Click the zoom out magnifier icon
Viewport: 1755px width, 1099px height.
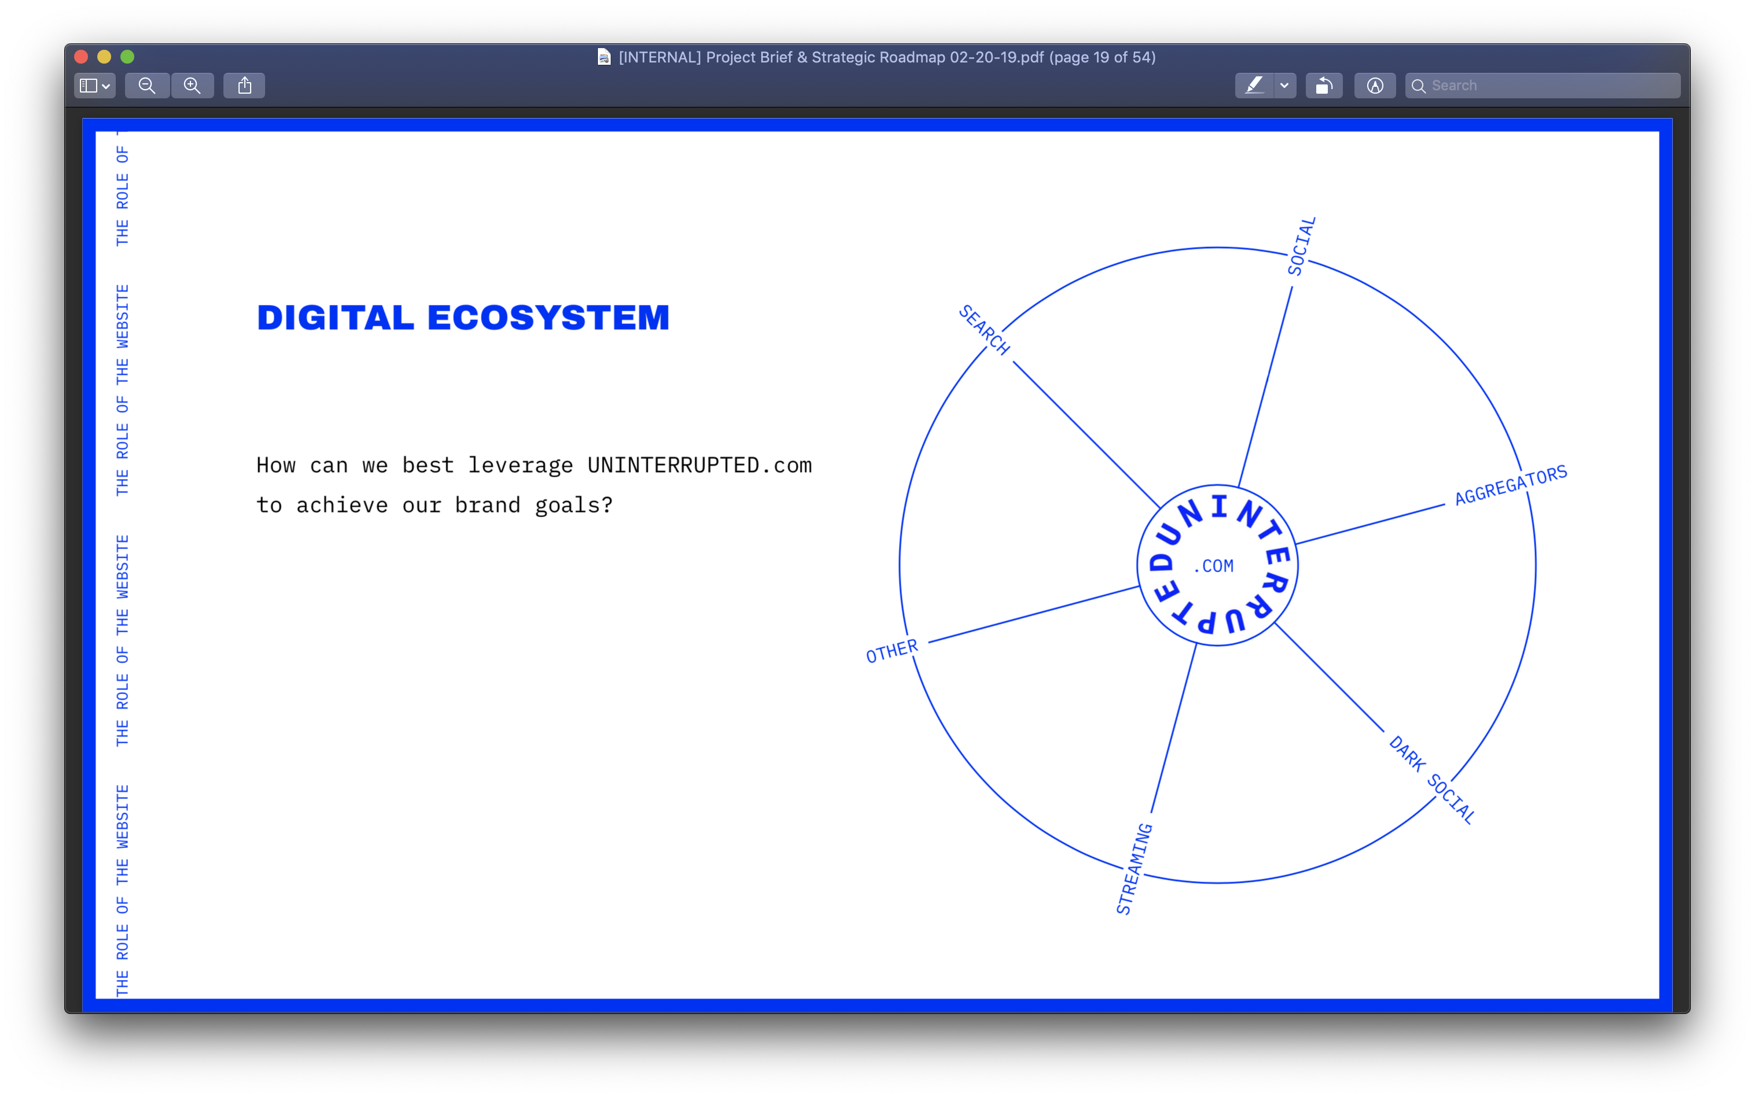click(147, 86)
